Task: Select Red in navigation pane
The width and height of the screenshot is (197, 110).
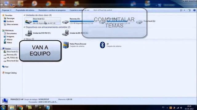Action: point(7,67)
